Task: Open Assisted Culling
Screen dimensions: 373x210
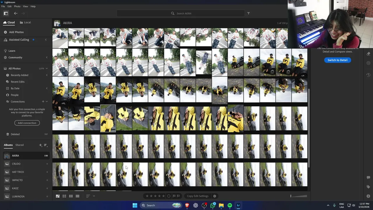Action: (x=19, y=40)
